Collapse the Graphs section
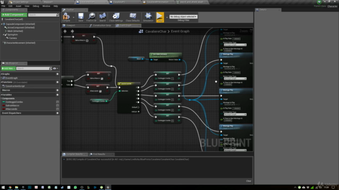339x190 pixels. click(x=1, y=74)
